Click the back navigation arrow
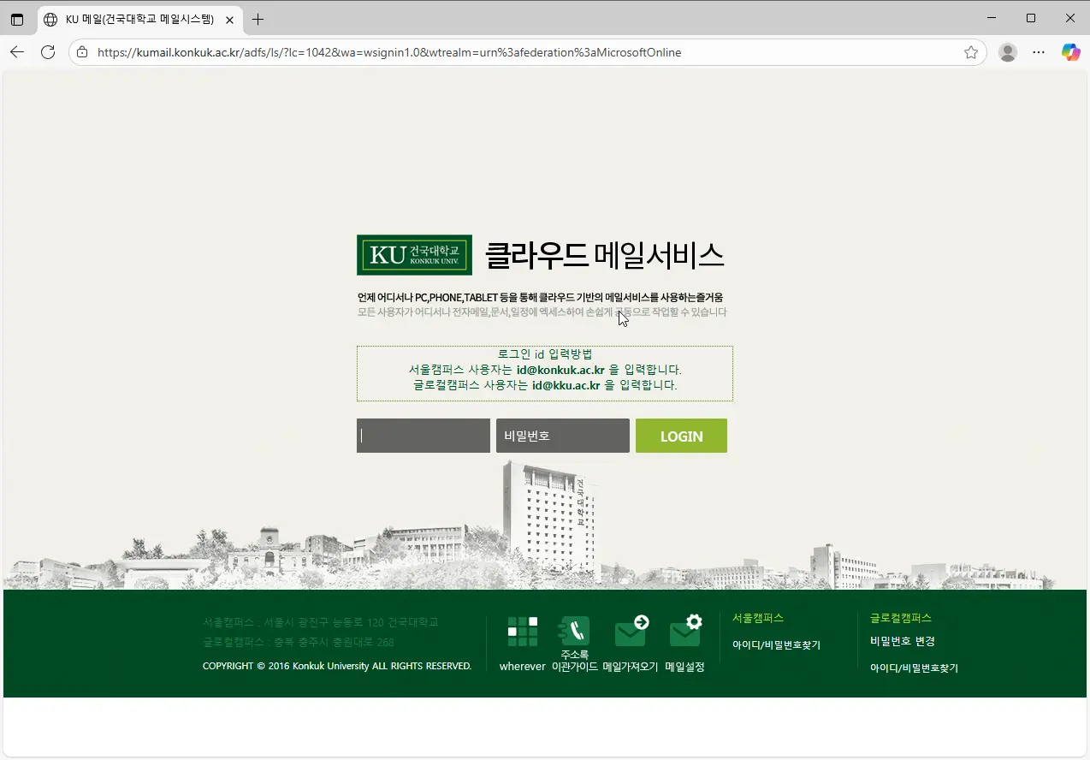The width and height of the screenshot is (1090, 760). [x=17, y=51]
